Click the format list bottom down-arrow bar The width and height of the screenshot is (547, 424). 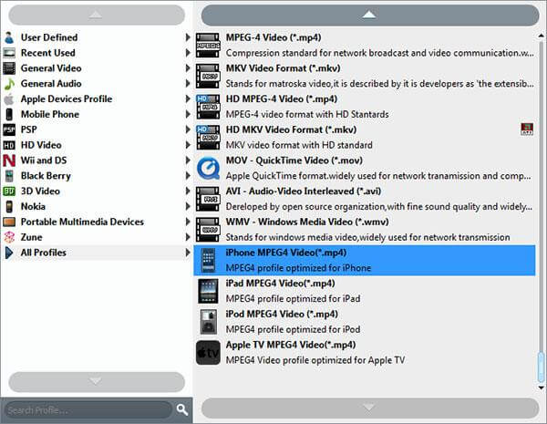tap(370, 408)
